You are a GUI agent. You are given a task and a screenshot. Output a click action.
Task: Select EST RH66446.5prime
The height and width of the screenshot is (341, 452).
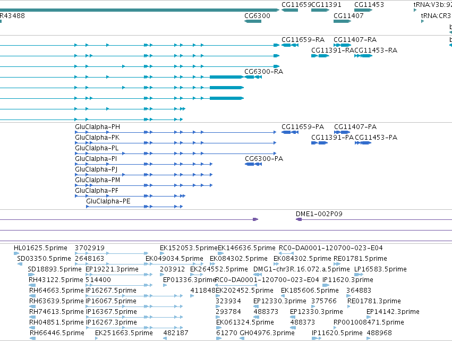coord(57,333)
